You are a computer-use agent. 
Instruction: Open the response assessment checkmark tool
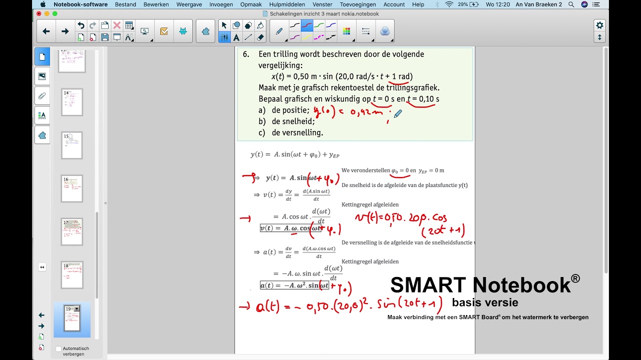coord(164,31)
